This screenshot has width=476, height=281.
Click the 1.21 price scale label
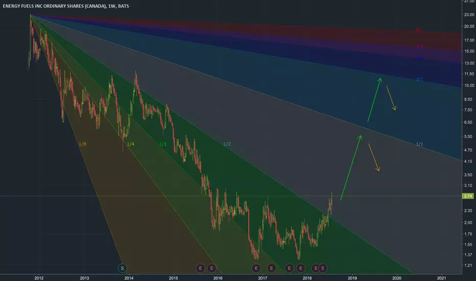click(x=468, y=266)
